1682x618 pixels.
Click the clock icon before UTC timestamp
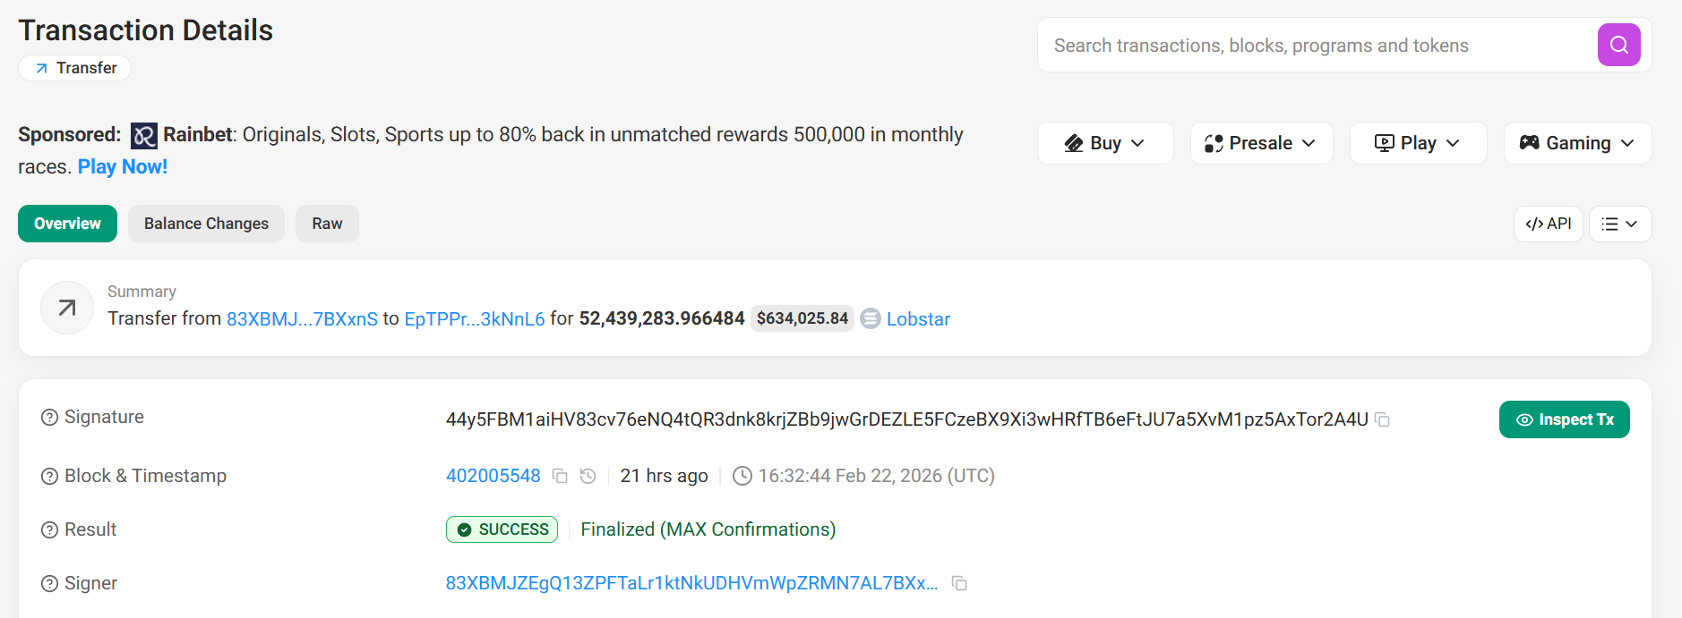tap(742, 476)
